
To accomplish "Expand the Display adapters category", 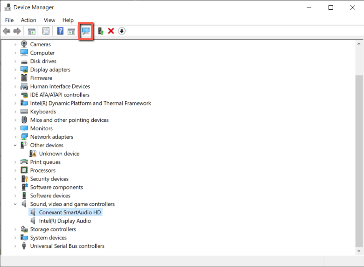I will click(x=15, y=70).
